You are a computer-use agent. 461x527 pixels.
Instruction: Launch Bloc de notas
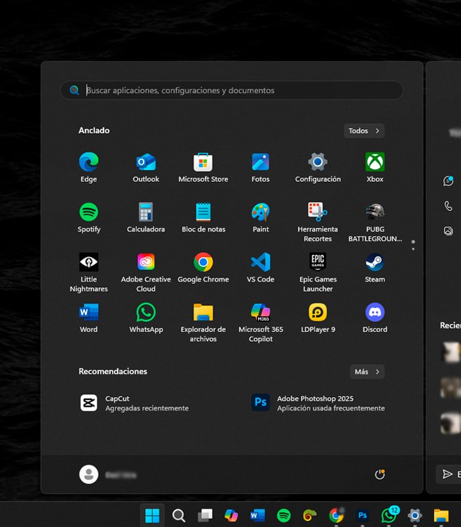pos(203,218)
